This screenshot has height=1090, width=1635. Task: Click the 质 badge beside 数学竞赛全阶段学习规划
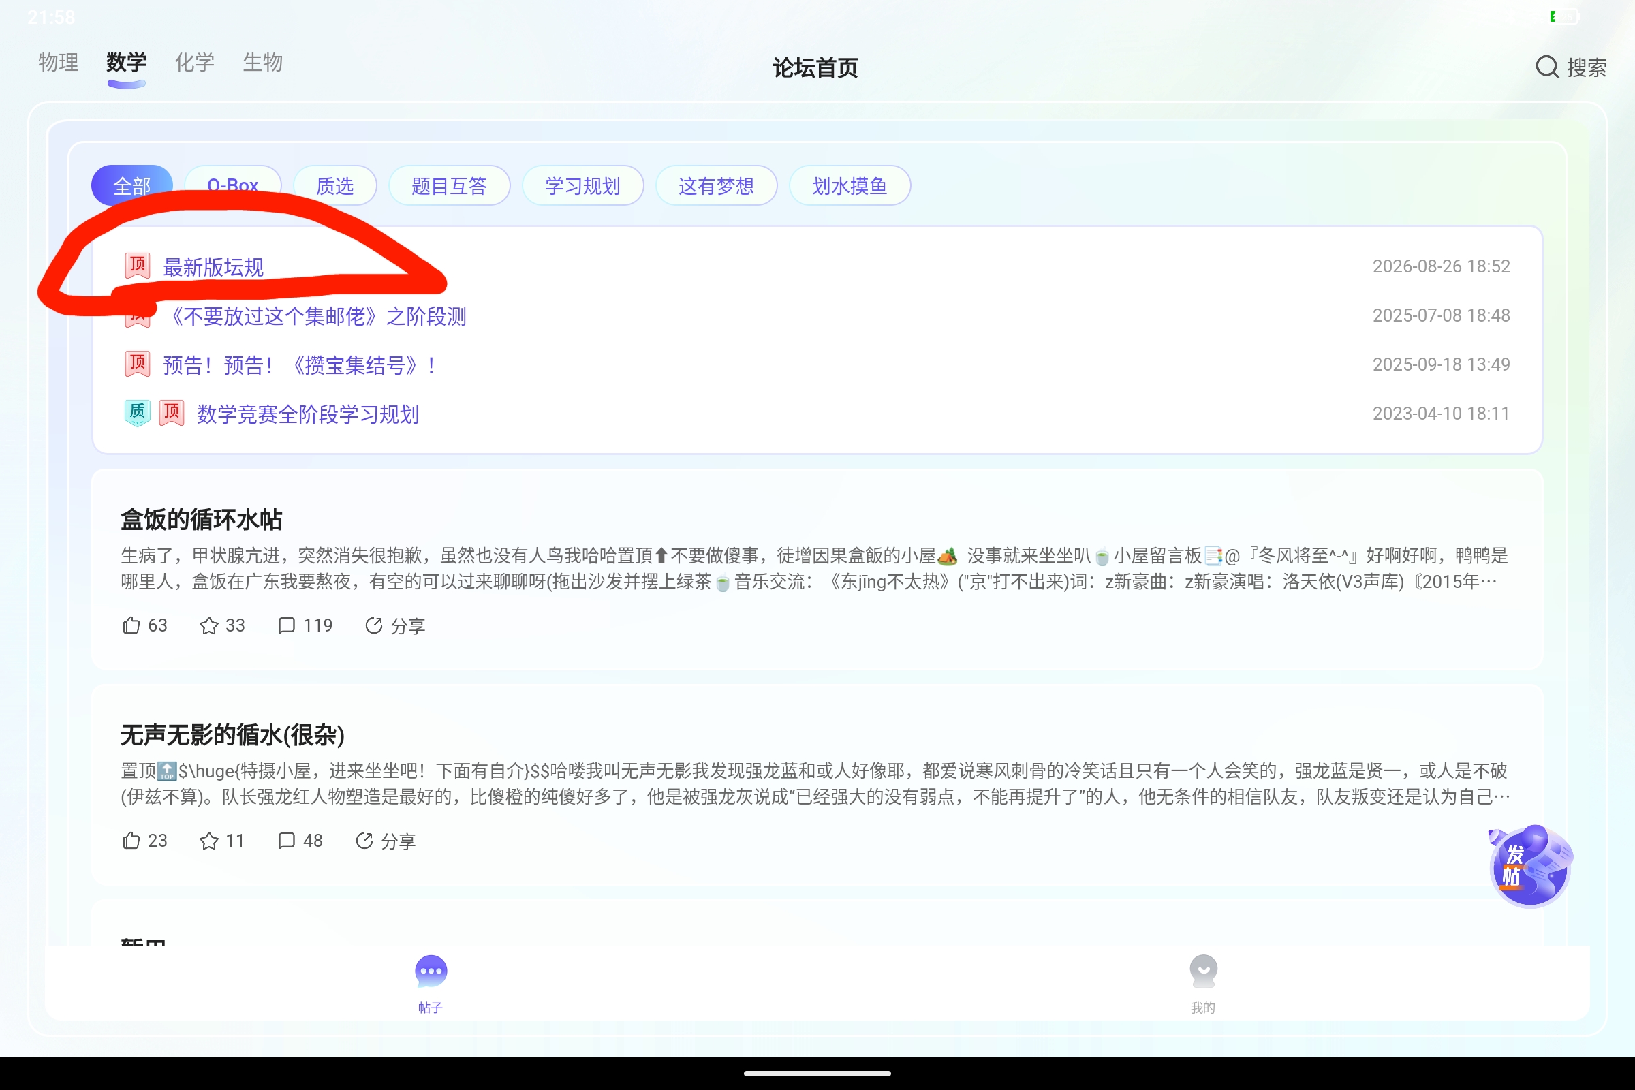click(x=137, y=413)
